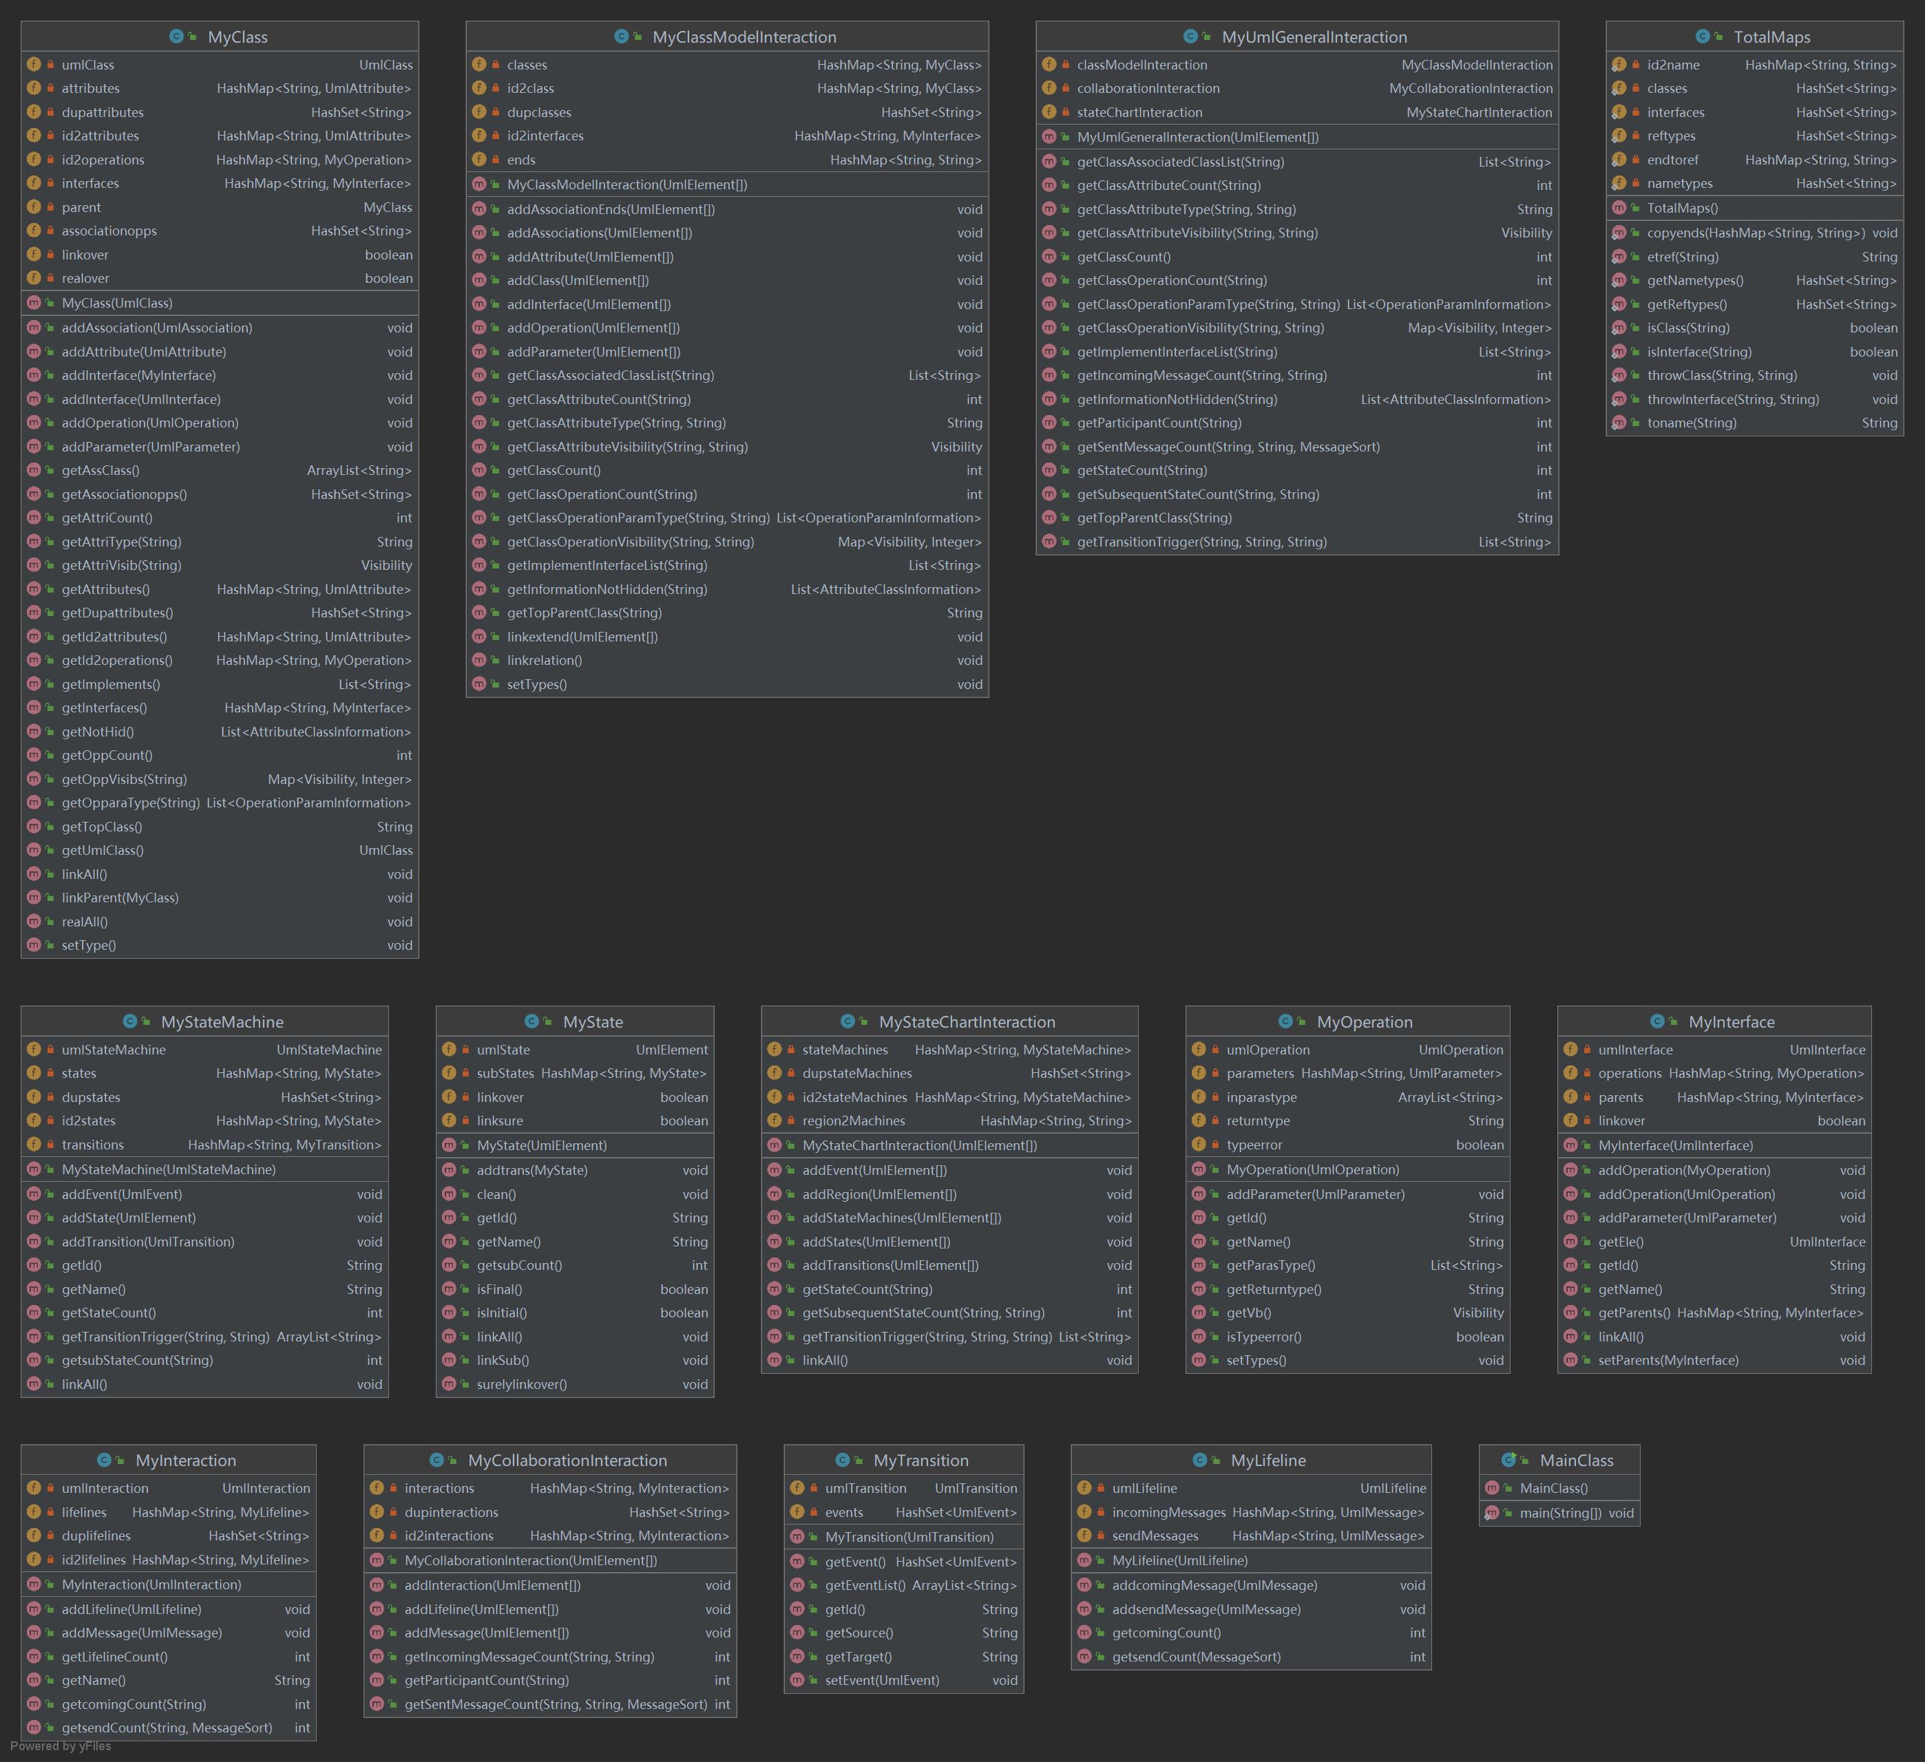Click the field icon next to duplifelines
Image resolution: width=1925 pixels, height=1762 pixels.
pyautogui.click(x=34, y=1536)
